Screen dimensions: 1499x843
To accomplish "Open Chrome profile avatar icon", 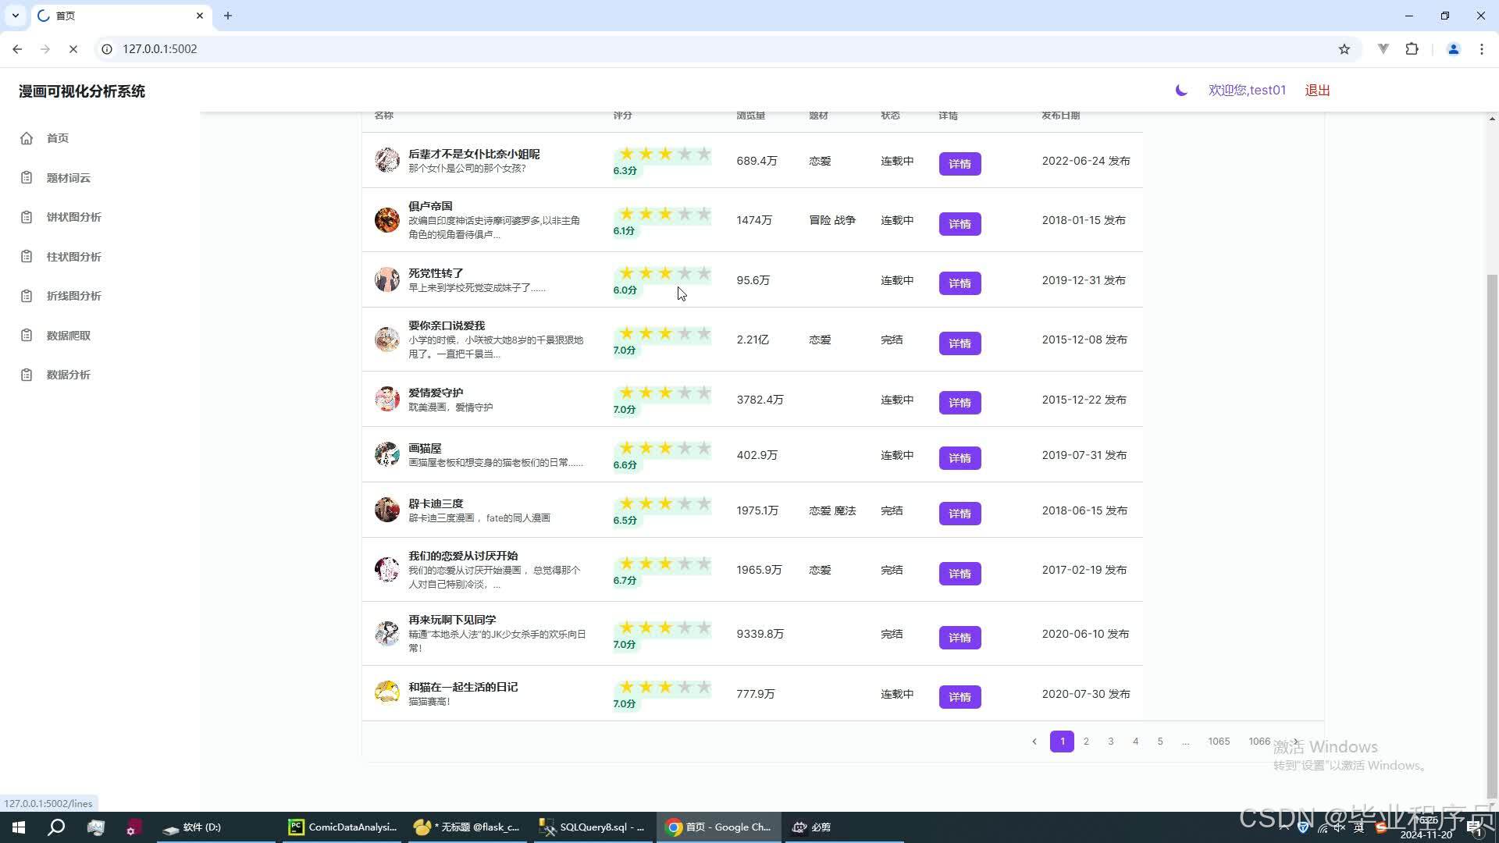I will coord(1454,48).
